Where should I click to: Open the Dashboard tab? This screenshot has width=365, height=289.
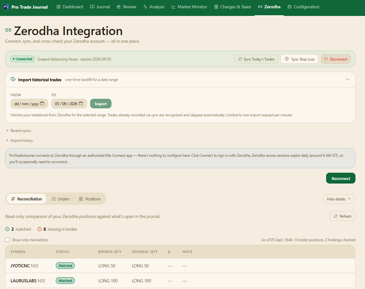[70, 7]
